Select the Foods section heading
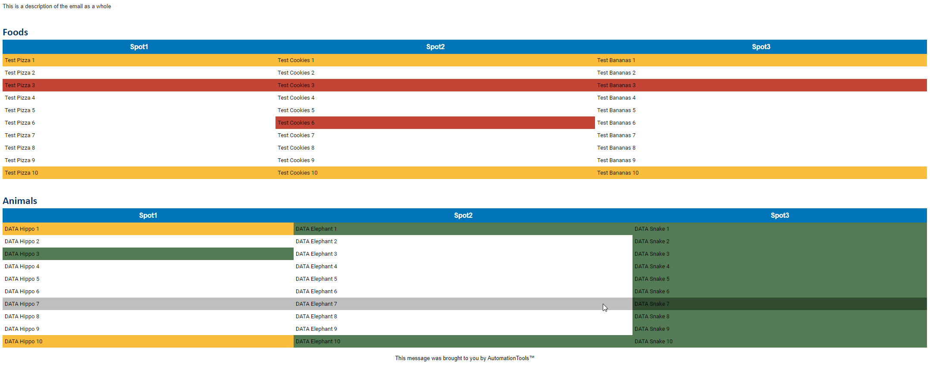This screenshot has height=367, width=930. click(16, 32)
